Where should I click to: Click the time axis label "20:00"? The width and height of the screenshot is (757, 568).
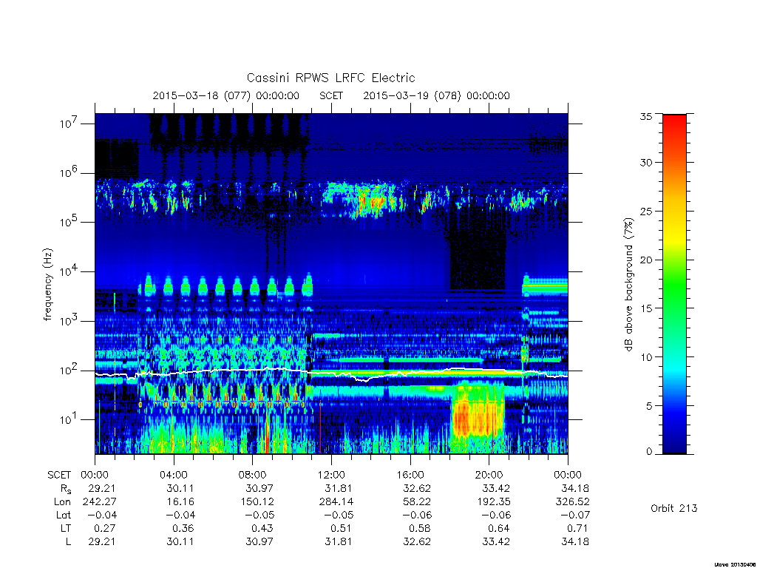489,475
